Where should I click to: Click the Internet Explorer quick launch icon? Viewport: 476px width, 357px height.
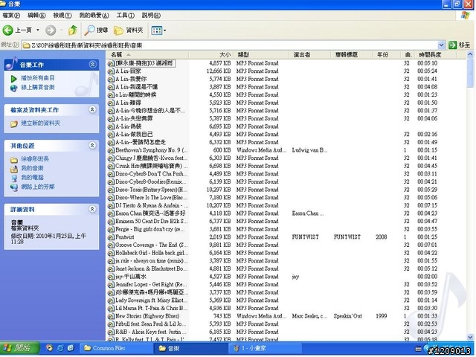tap(60, 348)
